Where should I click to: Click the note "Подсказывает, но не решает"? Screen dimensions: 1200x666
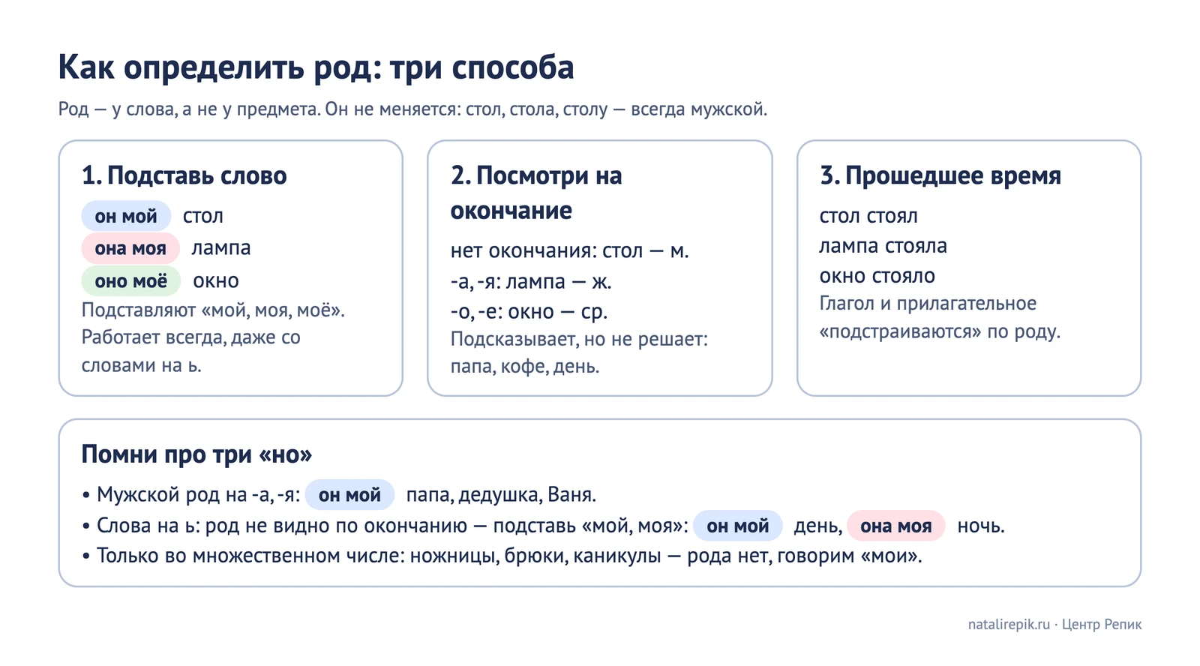click(x=579, y=340)
